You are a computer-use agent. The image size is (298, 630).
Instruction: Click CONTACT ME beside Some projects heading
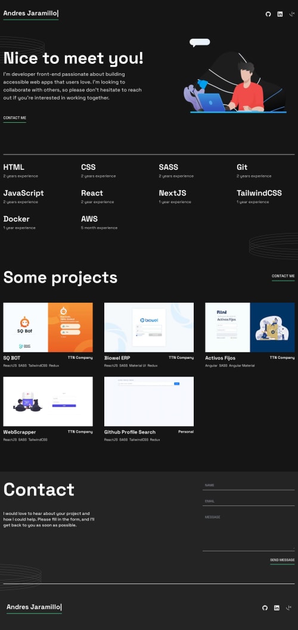click(x=283, y=276)
